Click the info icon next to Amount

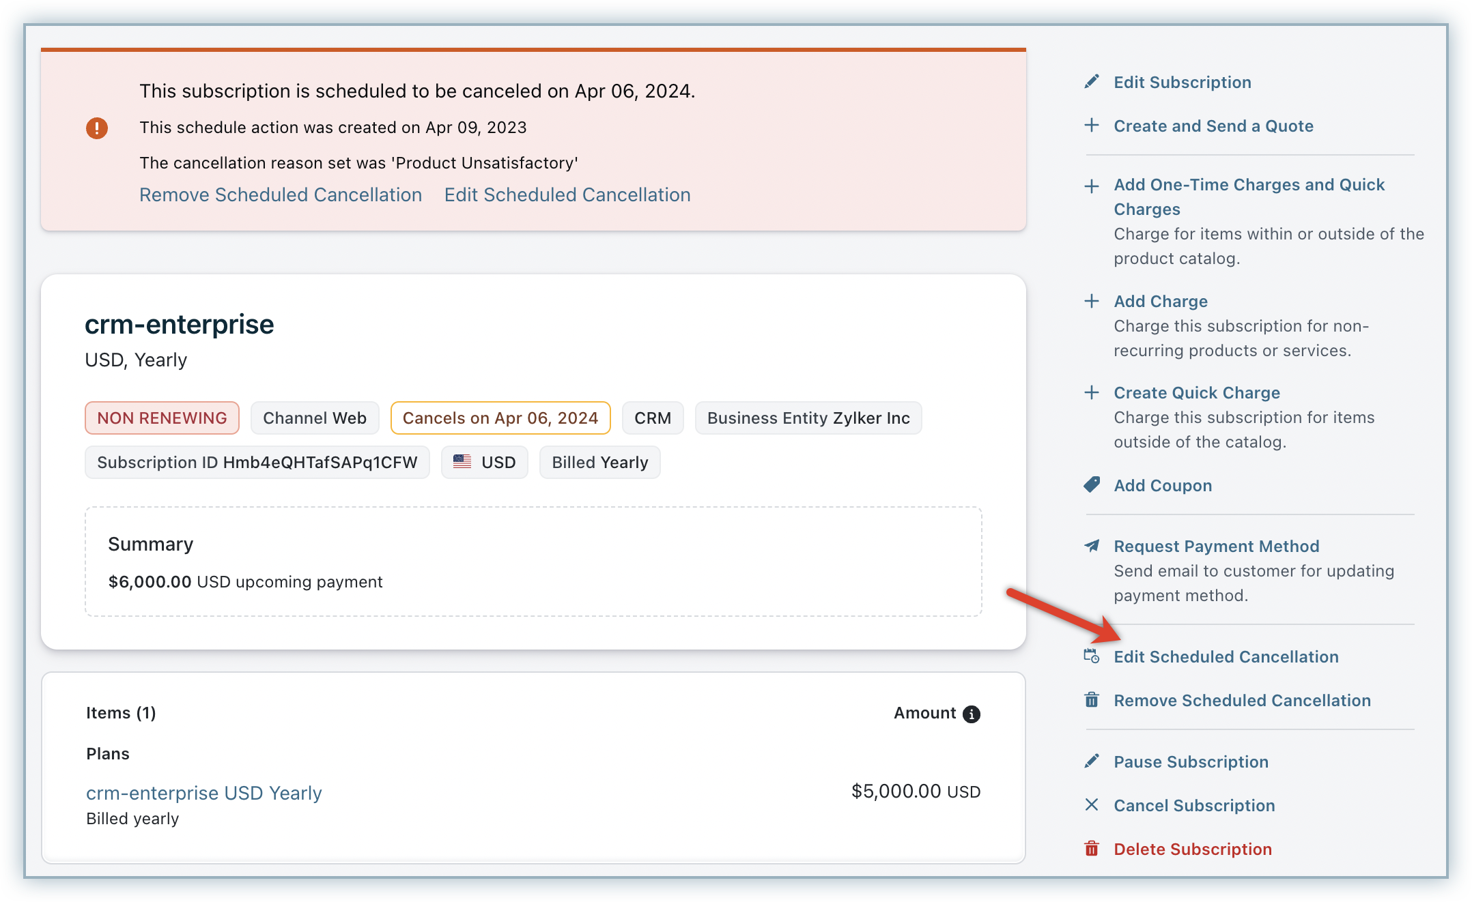pos(971,714)
